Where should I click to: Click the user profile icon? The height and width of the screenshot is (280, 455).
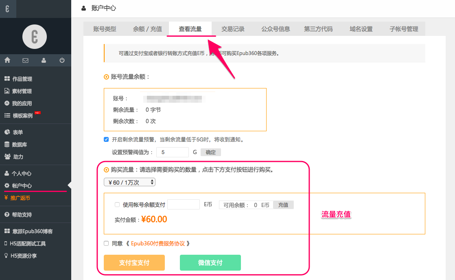(44, 60)
